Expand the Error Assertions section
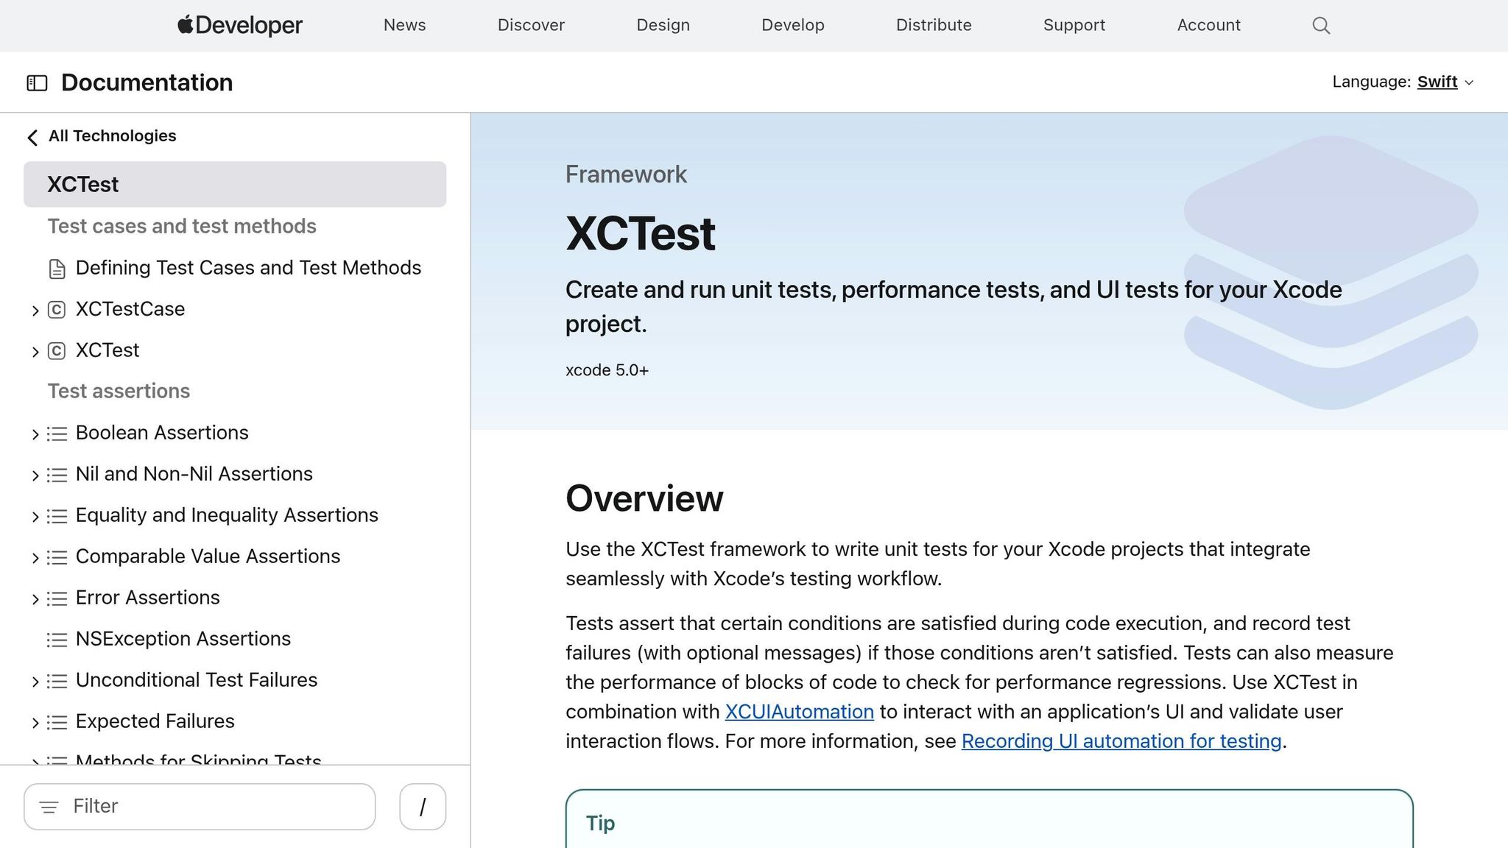Image resolution: width=1508 pixels, height=848 pixels. click(x=35, y=599)
